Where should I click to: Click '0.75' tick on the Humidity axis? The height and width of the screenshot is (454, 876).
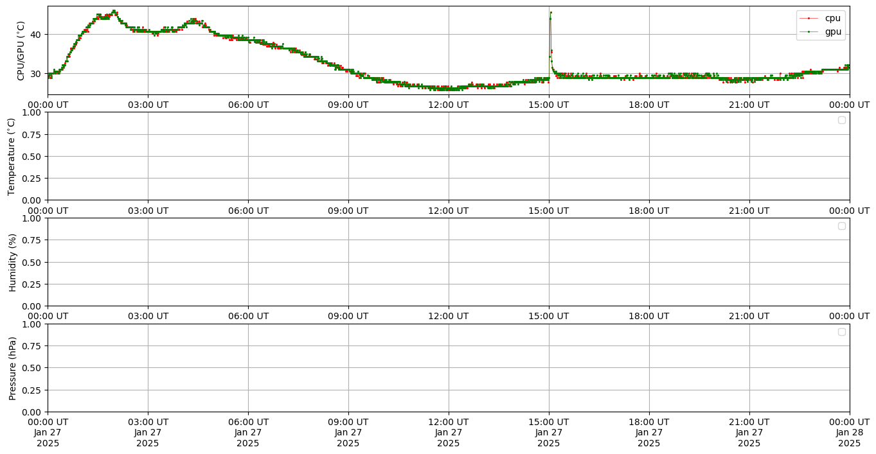coord(33,240)
